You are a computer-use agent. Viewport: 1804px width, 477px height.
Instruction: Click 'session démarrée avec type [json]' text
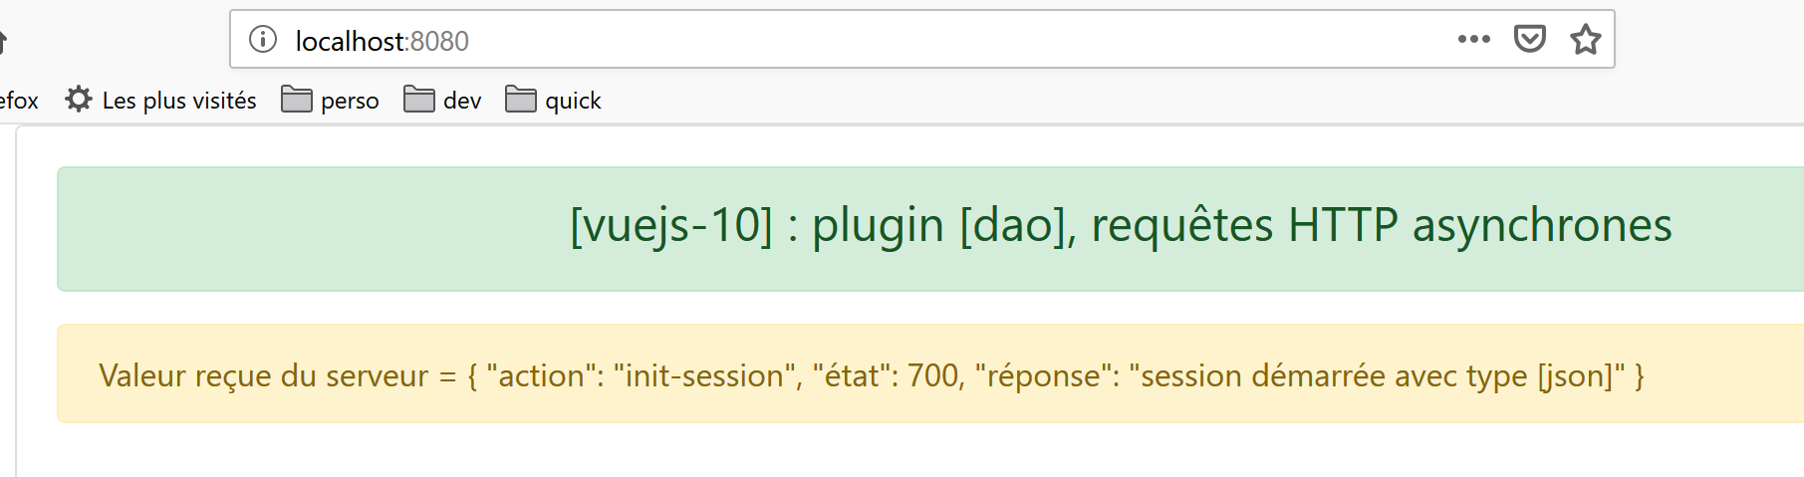click(1377, 375)
